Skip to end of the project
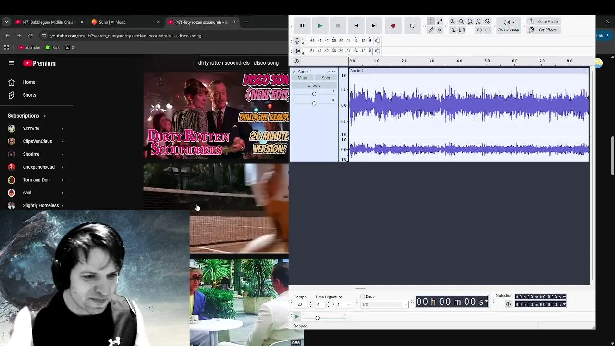This screenshot has width=615, height=346. coord(374,26)
